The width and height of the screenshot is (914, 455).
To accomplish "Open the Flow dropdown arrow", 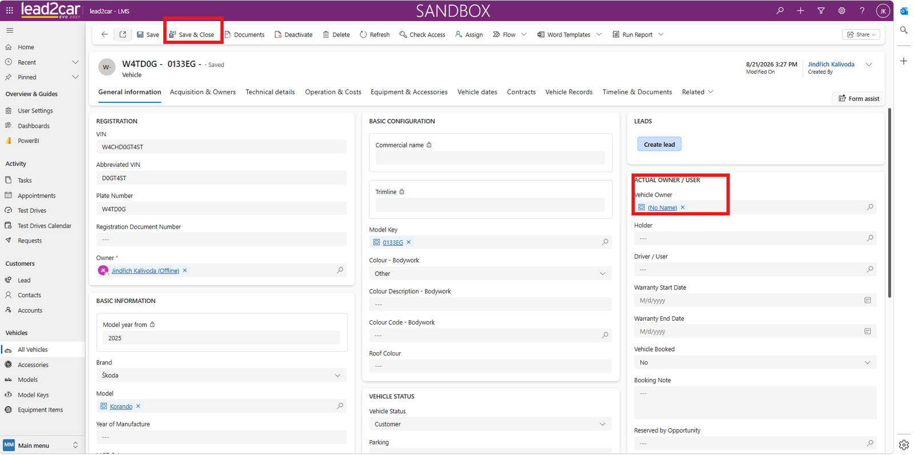I will [524, 34].
